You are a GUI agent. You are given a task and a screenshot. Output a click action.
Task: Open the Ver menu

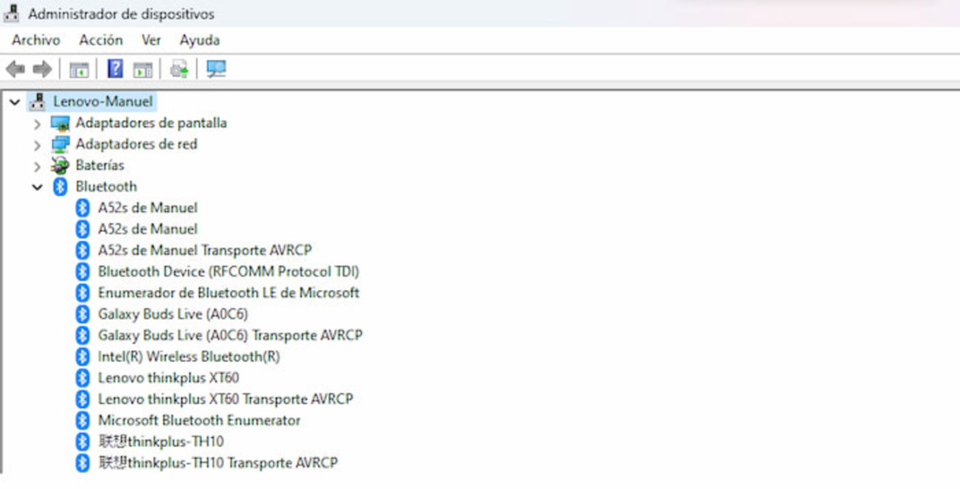[x=151, y=40]
